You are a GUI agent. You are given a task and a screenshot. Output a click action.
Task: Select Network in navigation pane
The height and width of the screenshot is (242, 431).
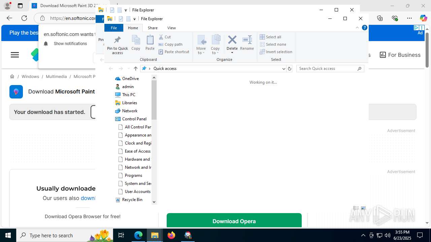pos(130,111)
